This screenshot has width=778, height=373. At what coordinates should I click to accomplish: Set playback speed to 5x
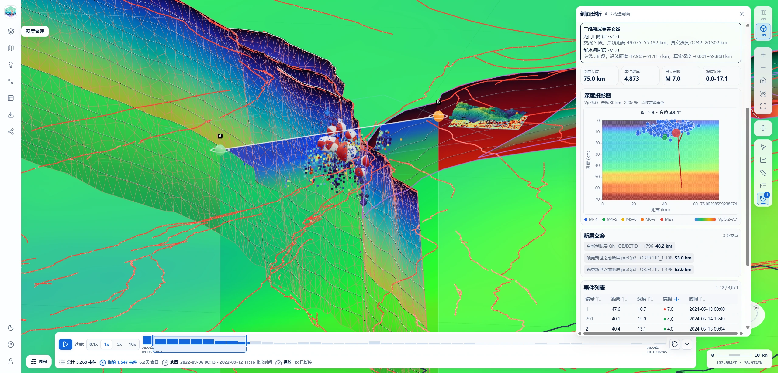pyautogui.click(x=119, y=344)
